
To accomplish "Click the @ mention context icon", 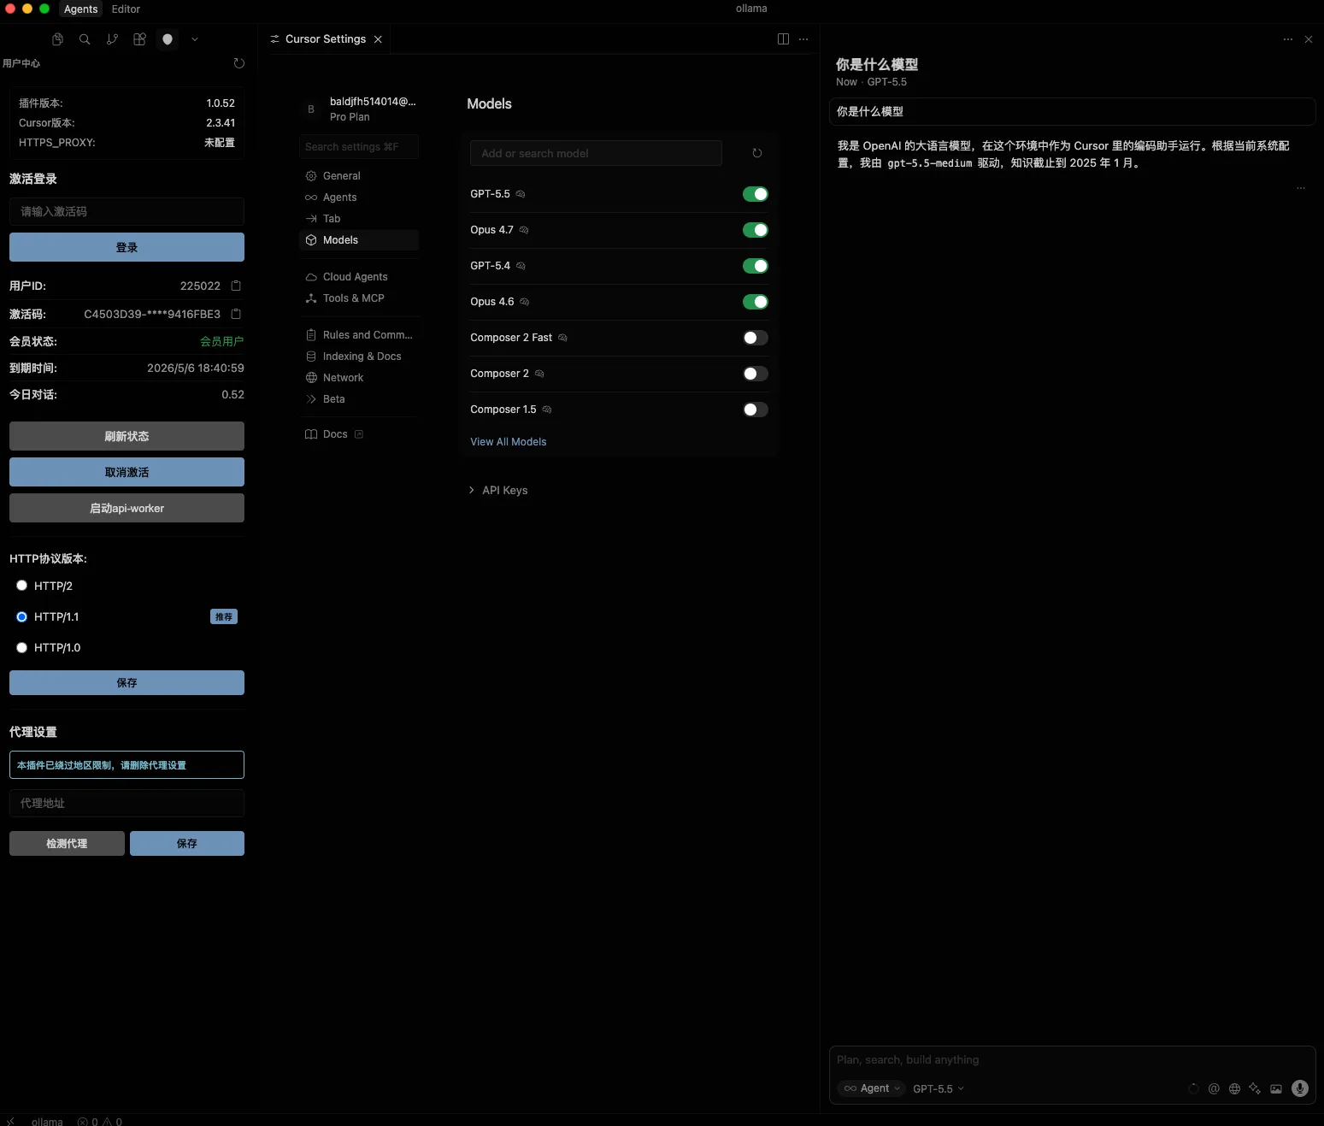I will pos(1214,1088).
